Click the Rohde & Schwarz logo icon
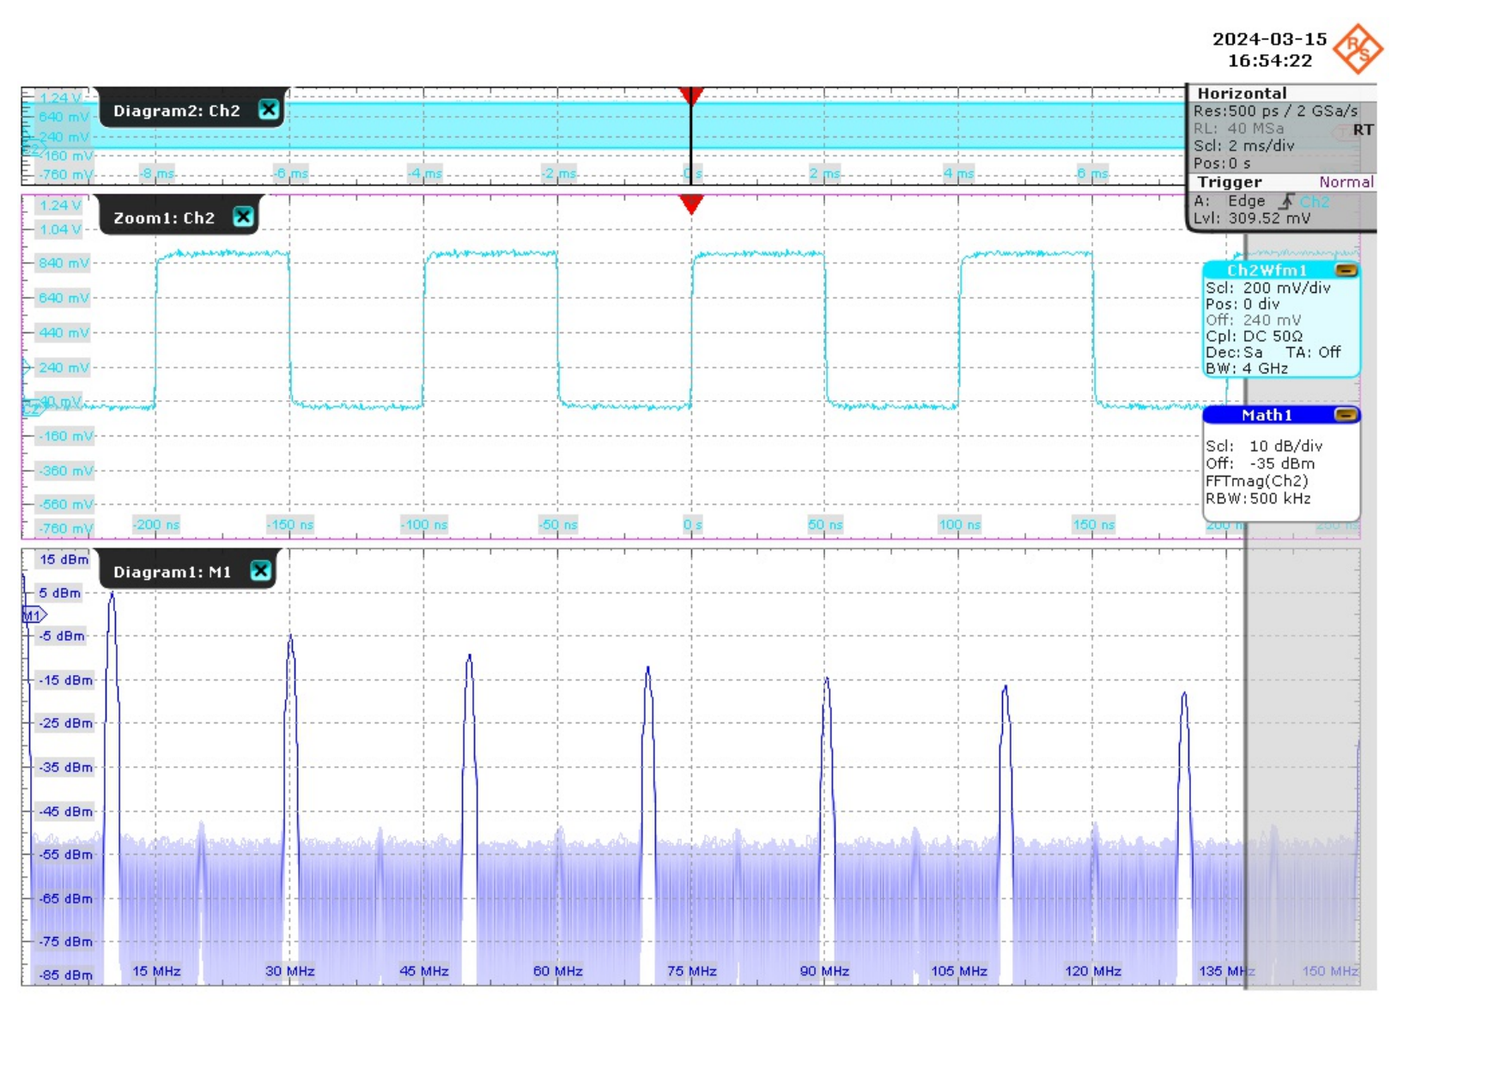The image size is (1507, 1065). point(1358,49)
